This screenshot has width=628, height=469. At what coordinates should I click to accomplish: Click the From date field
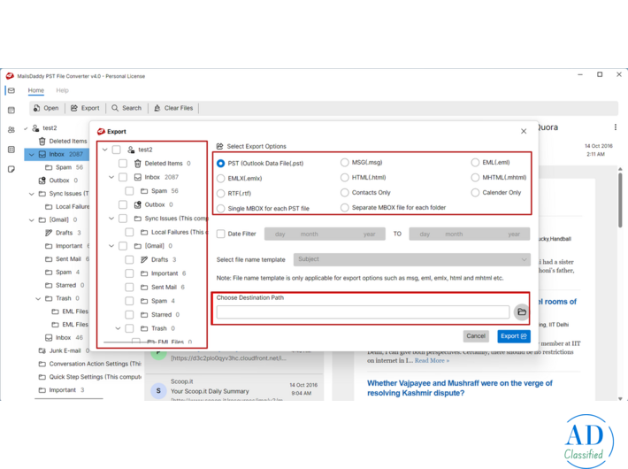[x=325, y=234]
